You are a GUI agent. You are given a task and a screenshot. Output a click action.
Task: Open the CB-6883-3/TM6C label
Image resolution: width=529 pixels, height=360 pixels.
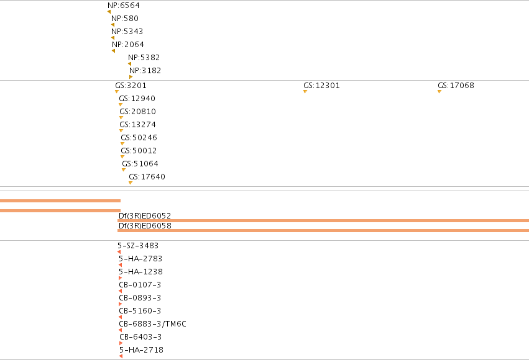coord(152,324)
